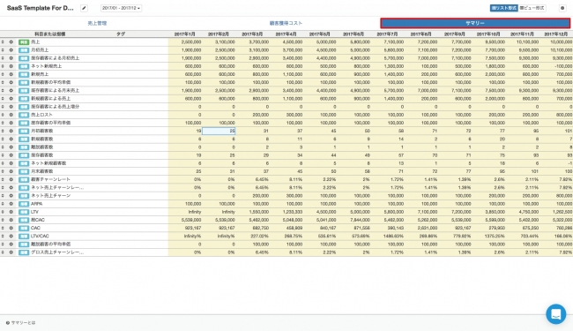The image size is (573, 331).
Task: Click the green 科目 badge on 売上 row
Action: pyautogui.click(x=24, y=42)
